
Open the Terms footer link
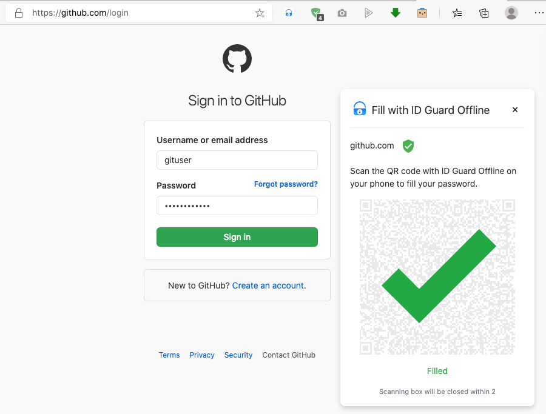click(x=169, y=355)
